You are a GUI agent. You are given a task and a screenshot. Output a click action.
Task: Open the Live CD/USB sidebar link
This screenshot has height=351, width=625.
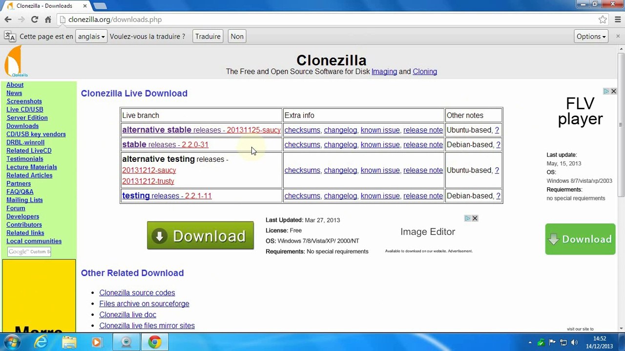click(24, 110)
